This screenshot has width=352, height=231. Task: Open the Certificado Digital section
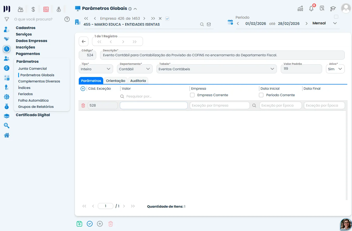[33, 115]
